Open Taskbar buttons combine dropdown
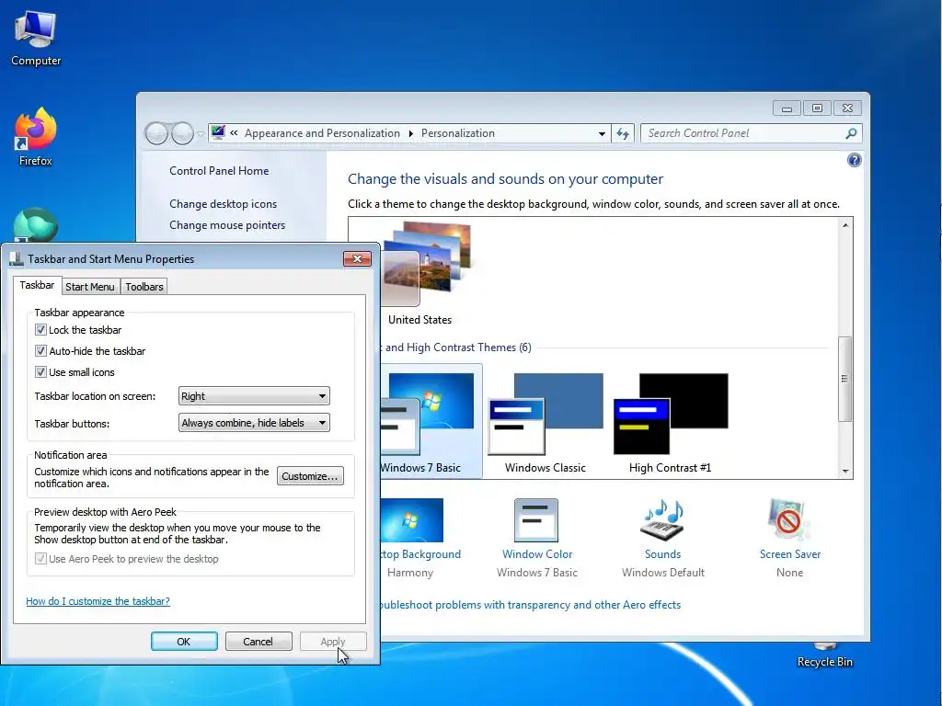This screenshot has width=942, height=706. (x=254, y=423)
